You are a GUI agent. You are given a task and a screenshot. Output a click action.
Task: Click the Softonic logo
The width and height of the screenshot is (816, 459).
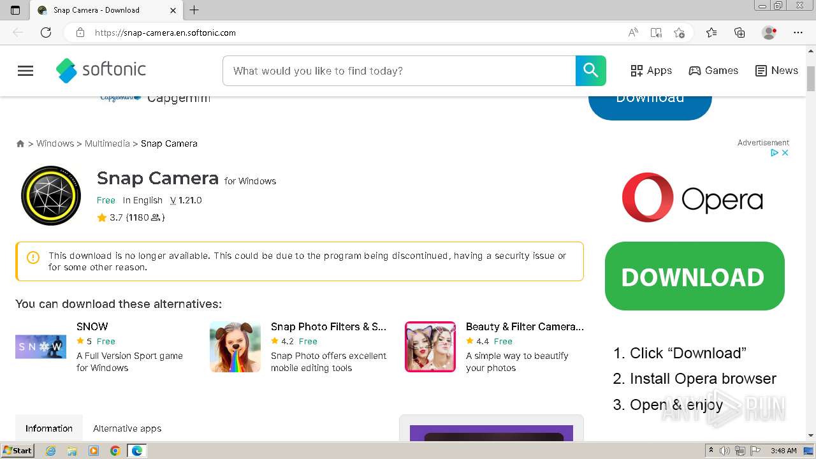tap(101, 70)
